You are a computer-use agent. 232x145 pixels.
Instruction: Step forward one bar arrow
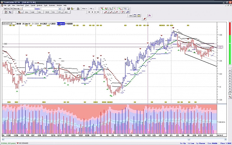tap(95, 12)
